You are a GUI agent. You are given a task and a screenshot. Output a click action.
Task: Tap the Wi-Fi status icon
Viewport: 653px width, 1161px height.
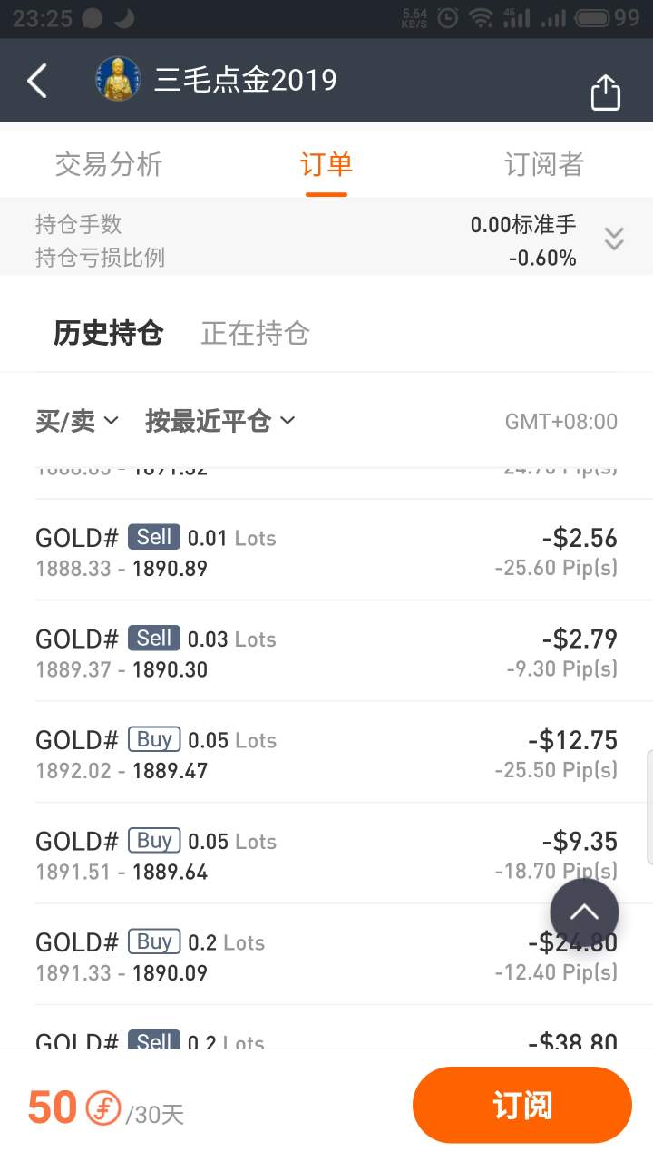tap(481, 17)
